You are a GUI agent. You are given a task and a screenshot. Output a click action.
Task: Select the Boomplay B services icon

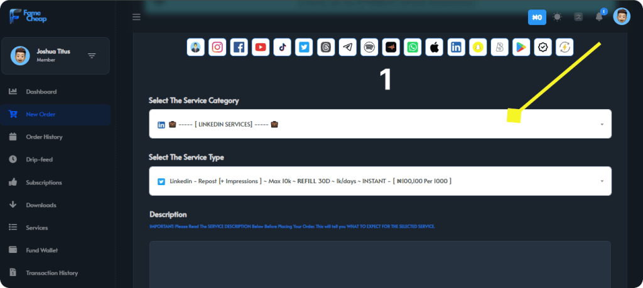click(499, 48)
